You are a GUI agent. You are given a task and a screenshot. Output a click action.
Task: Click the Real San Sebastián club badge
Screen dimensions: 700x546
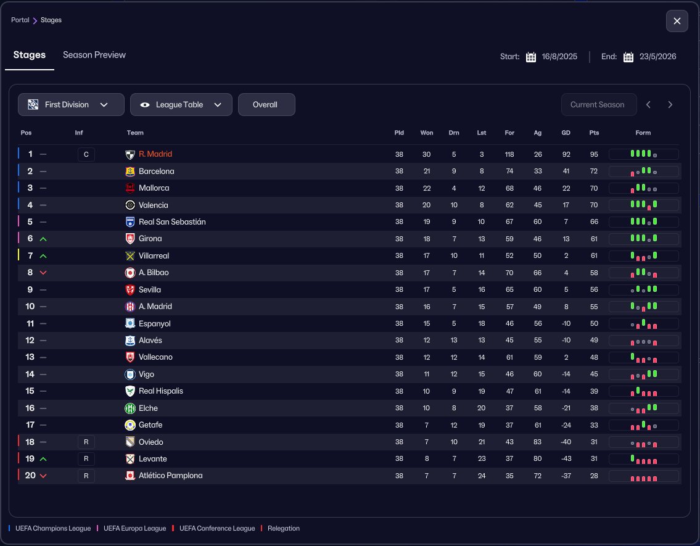[130, 222]
